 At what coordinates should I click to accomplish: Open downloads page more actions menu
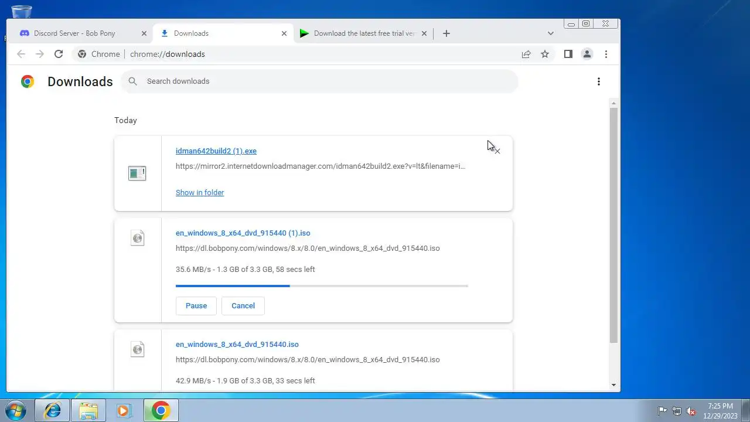point(598,81)
